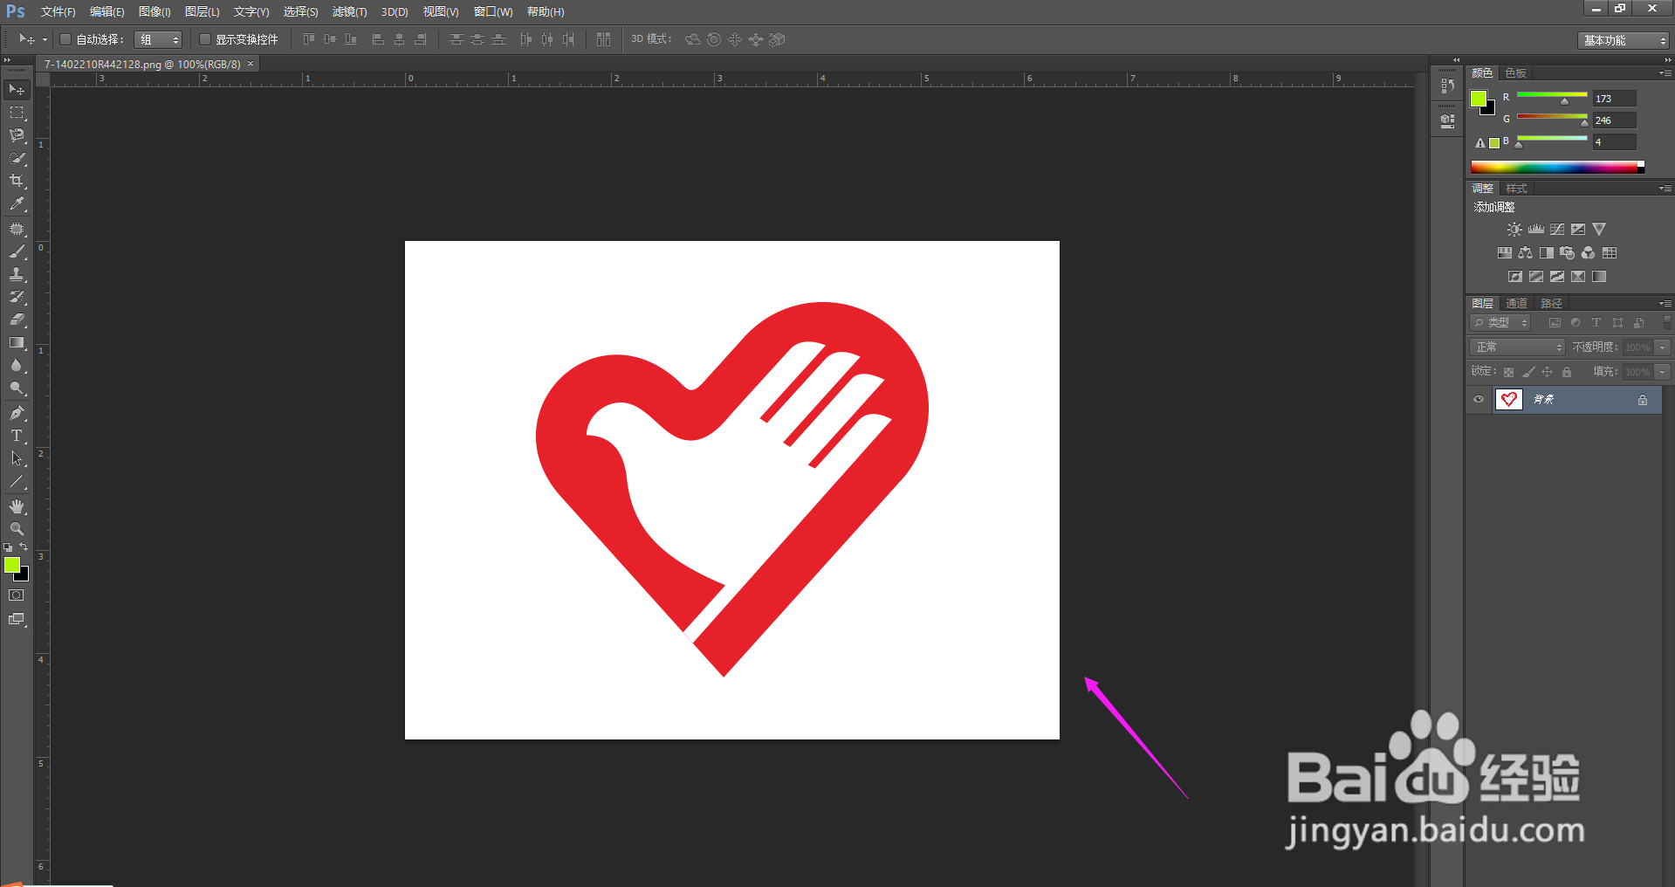Select the Lasso tool
1675x887 pixels.
tap(17, 135)
